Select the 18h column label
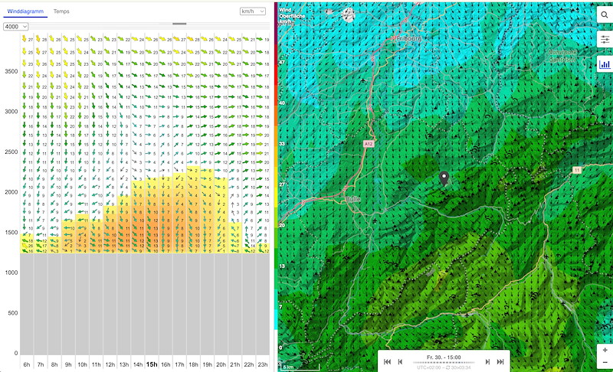The width and height of the screenshot is (613, 372). click(194, 364)
